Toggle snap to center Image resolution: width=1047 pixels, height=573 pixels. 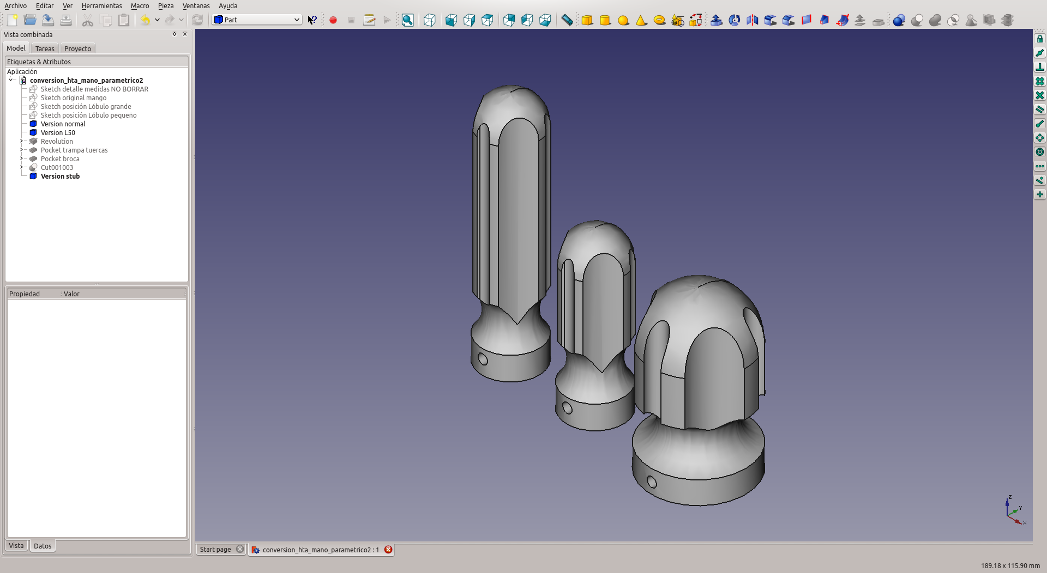1040,152
